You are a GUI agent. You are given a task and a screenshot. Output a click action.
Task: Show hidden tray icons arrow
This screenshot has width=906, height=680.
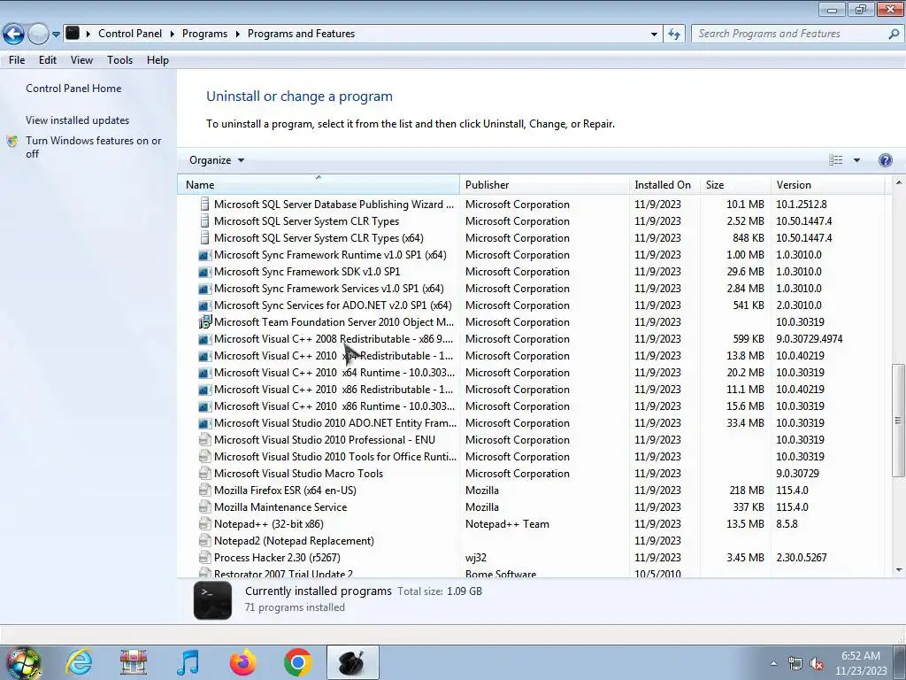click(773, 664)
